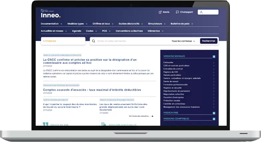This screenshot has width=261, height=142.
Task: Click the Entreprise field
Action: click(x=63, y=41)
